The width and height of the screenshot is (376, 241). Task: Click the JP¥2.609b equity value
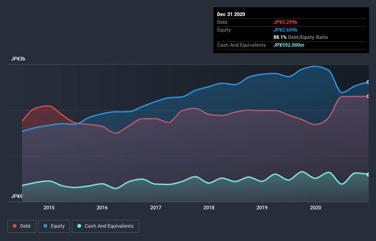[x=285, y=30]
